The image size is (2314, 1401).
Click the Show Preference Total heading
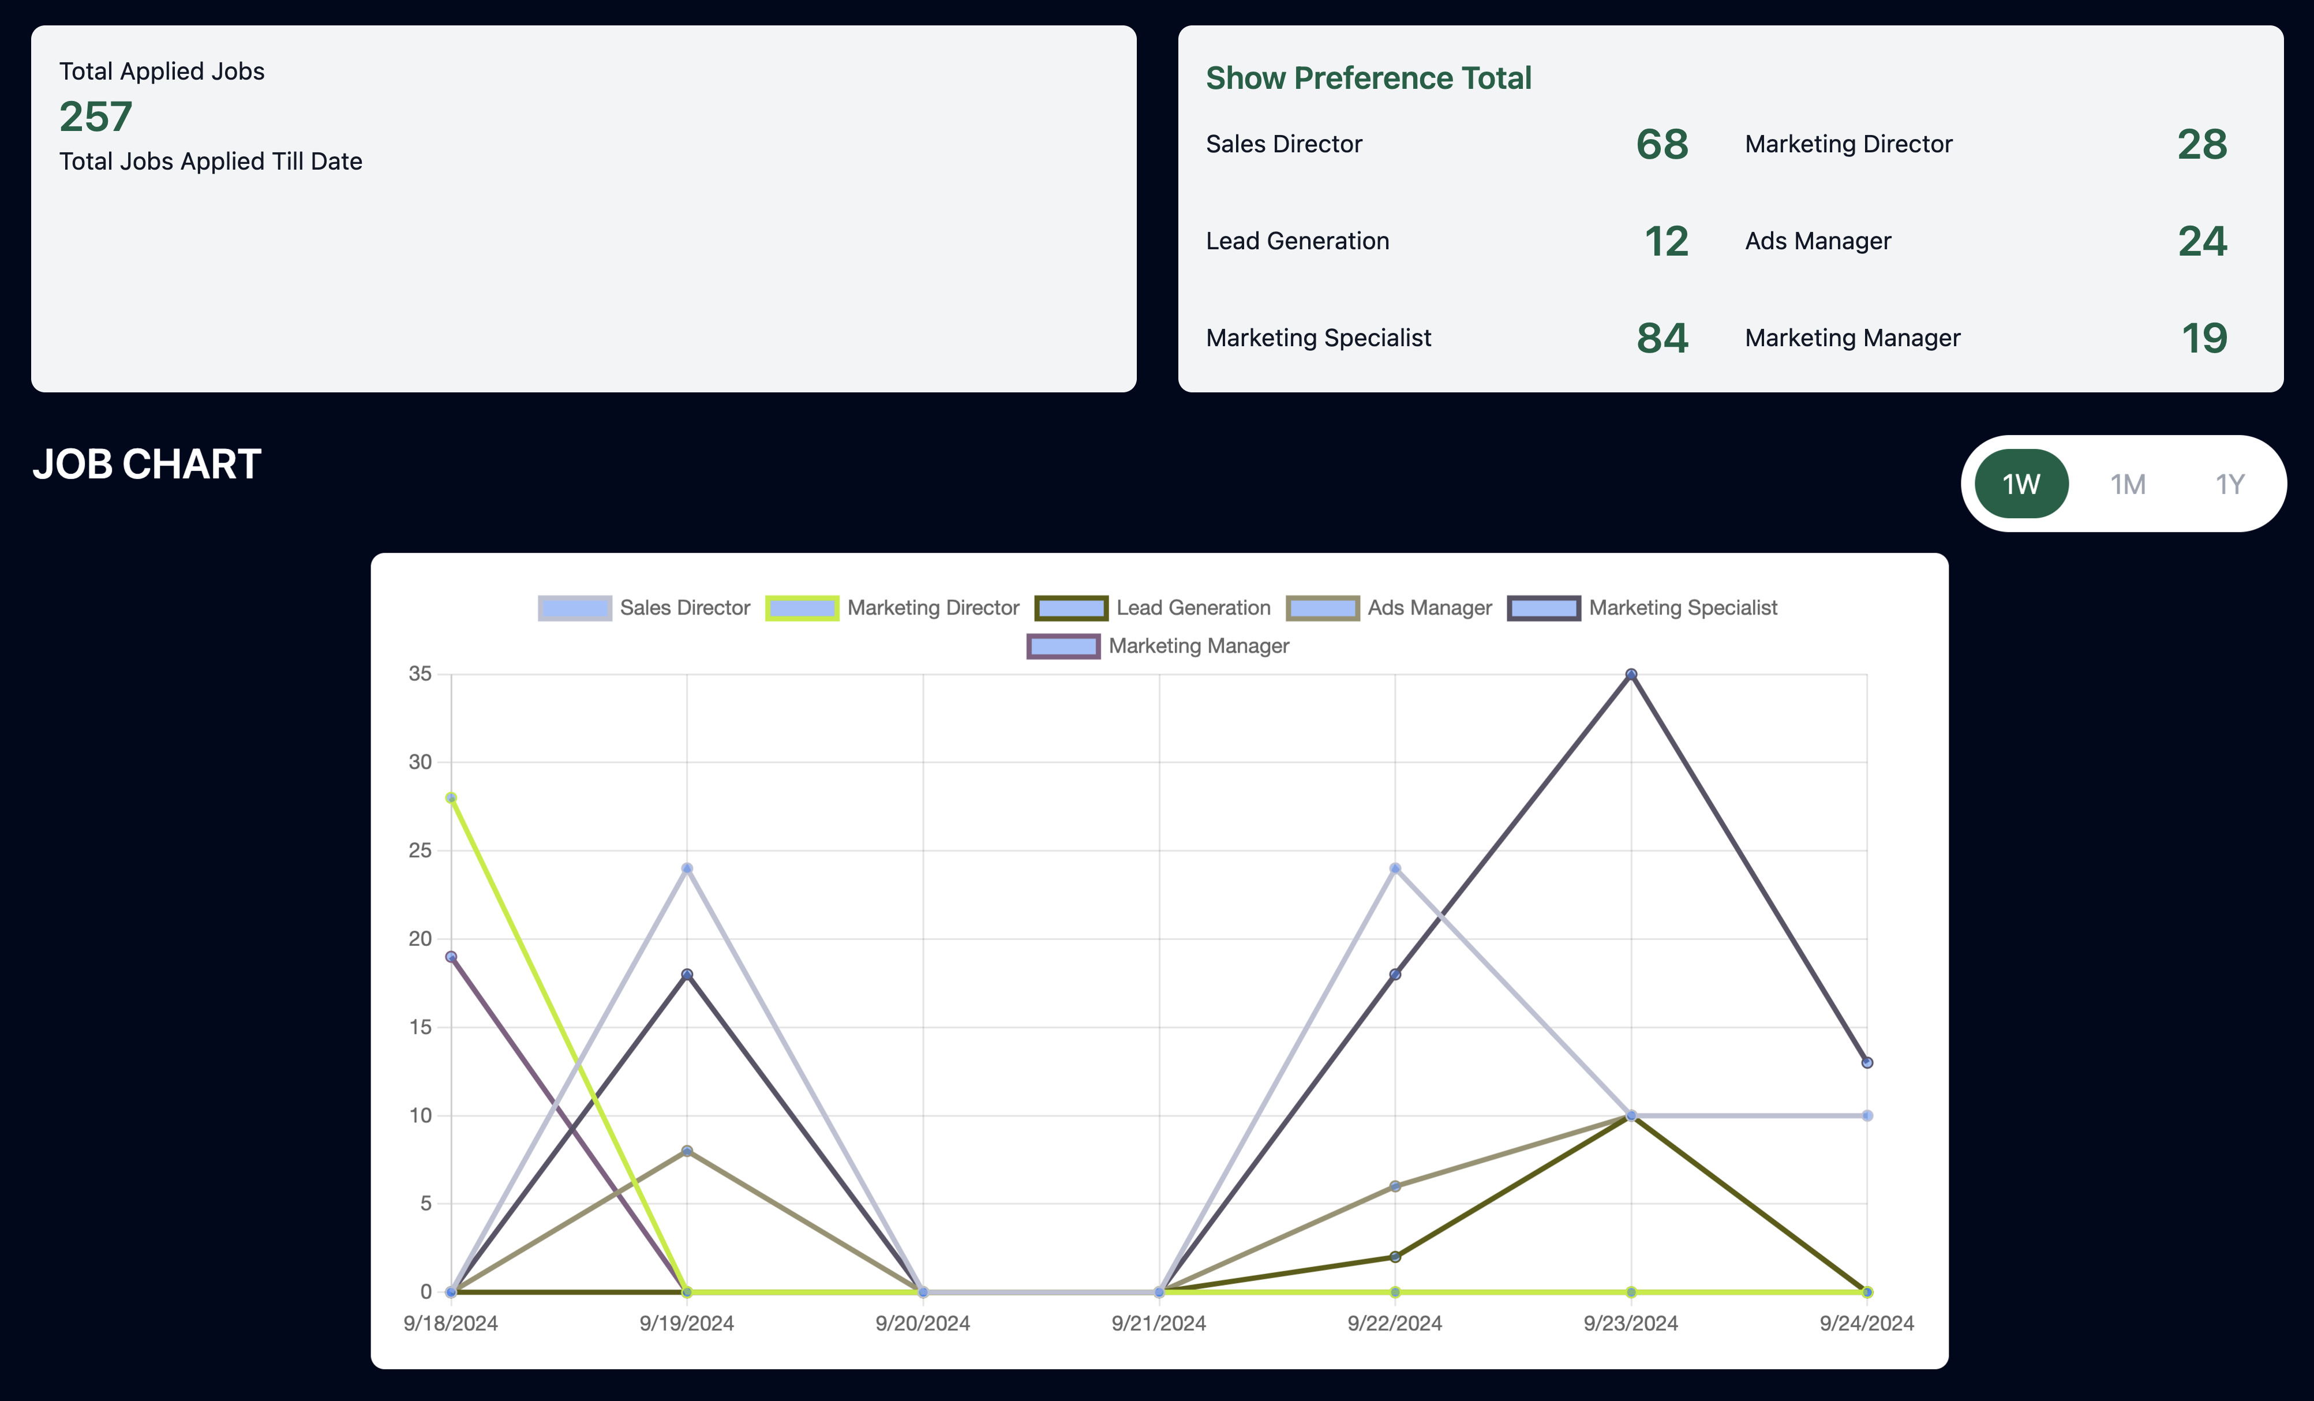tap(1368, 78)
